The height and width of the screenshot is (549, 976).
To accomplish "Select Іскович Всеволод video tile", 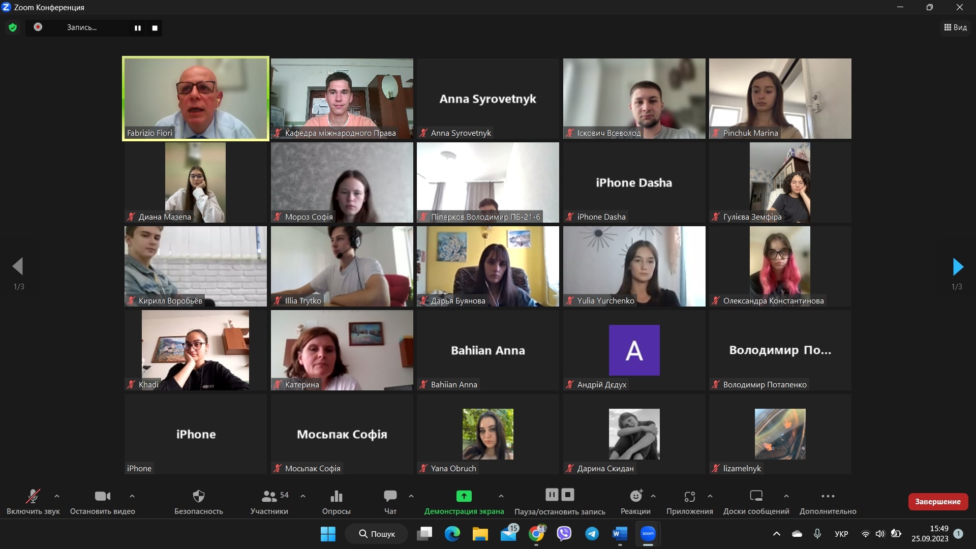I will tap(634, 99).
